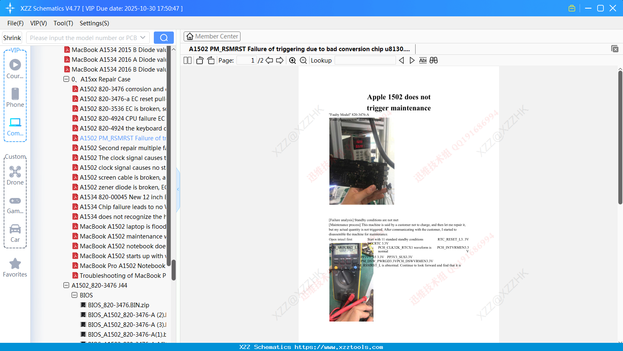This screenshot has width=623, height=351.
Task: Open the Member Center home button
Action: (x=212, y=36)
